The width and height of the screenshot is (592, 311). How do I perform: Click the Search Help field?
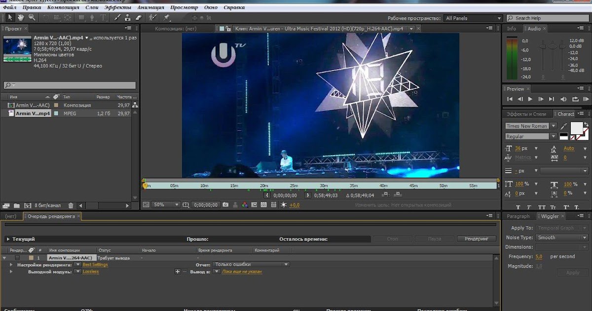548,18
